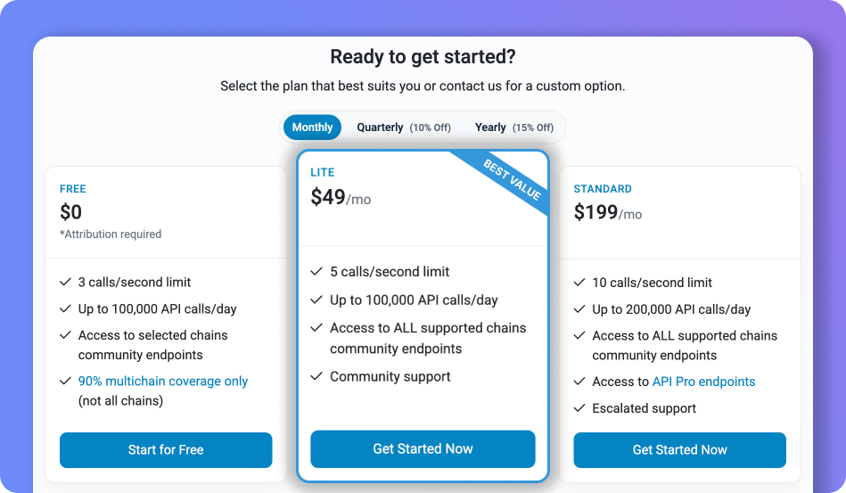The image size is (846, 493).
Task: Click Get Started Now on Standard plan
Action: coord(679,450)
